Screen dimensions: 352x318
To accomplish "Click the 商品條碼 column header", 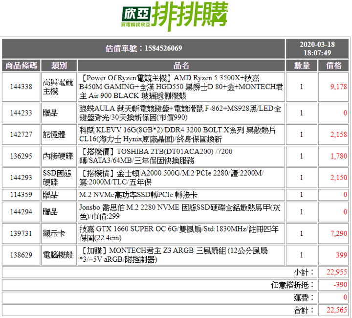I will [22, 66].
